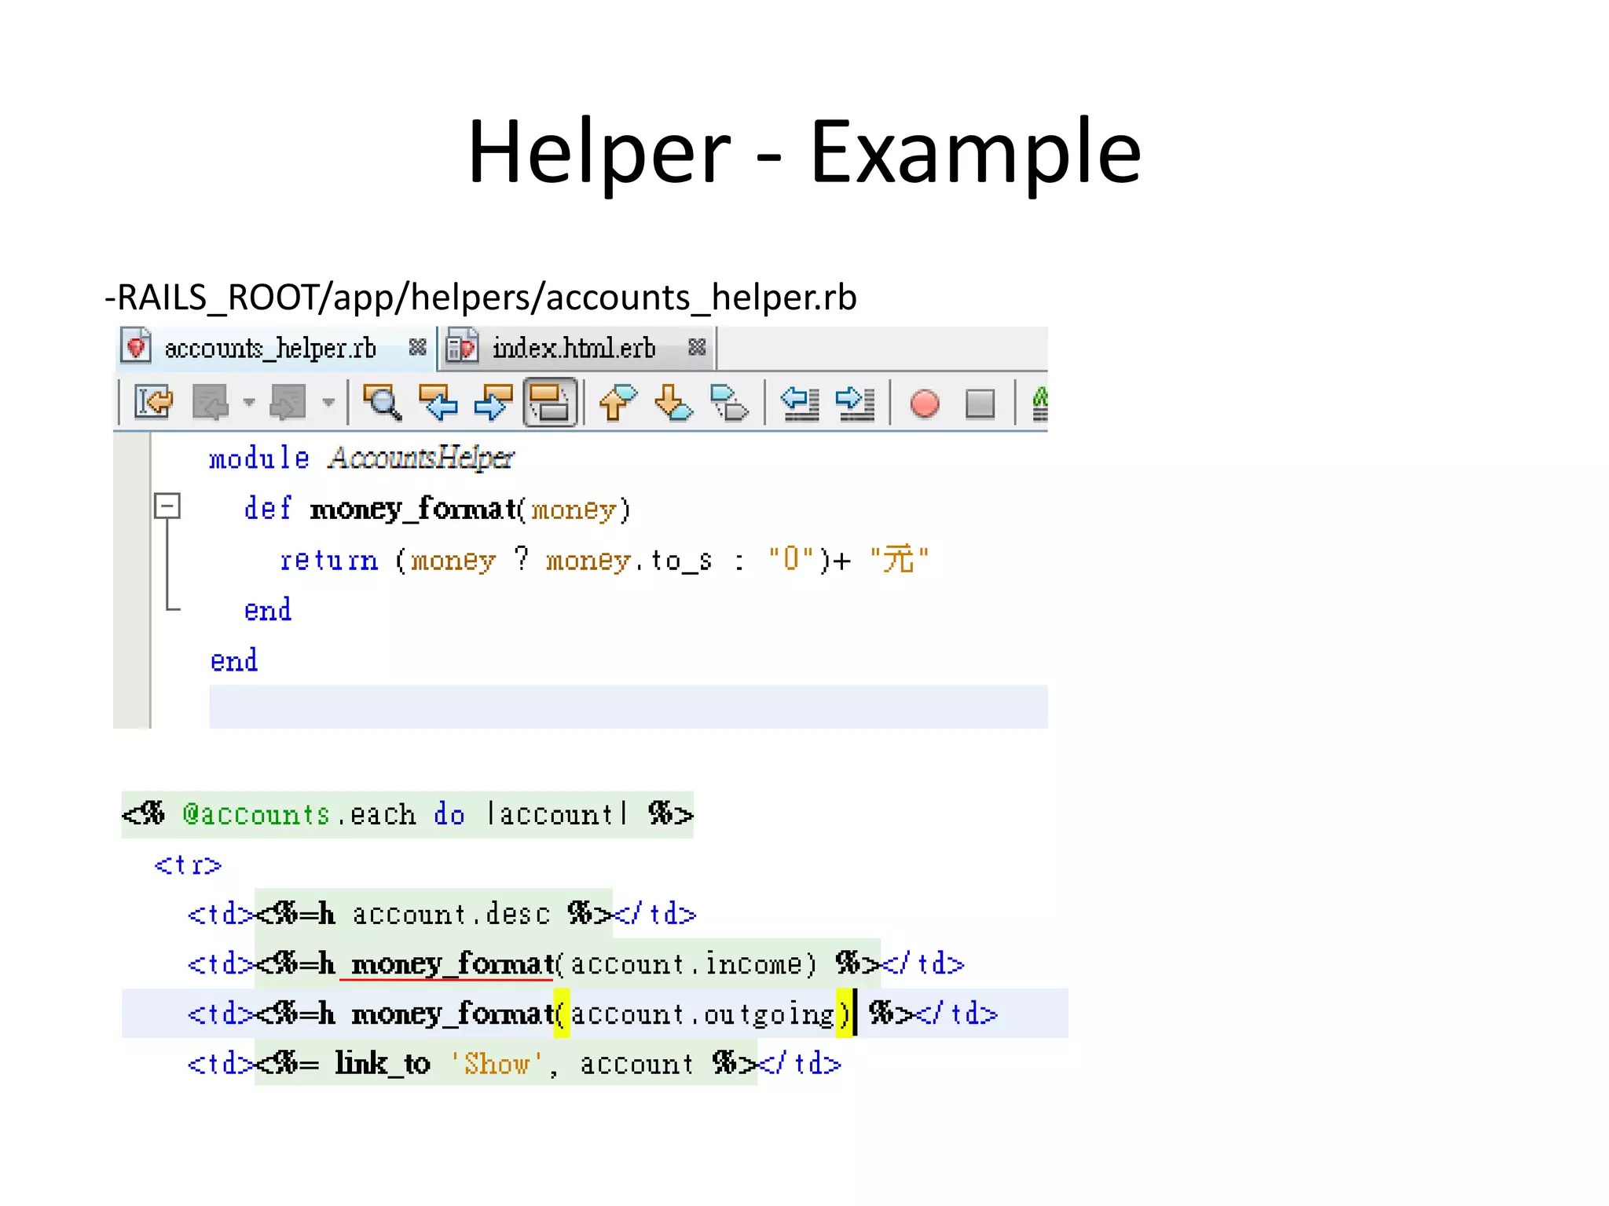Click the "0" string literal
1609x1206 pixels.
tap(791, 558)
